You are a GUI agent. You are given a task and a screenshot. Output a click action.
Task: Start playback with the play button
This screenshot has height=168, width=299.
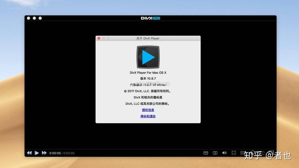coord(37,153)
